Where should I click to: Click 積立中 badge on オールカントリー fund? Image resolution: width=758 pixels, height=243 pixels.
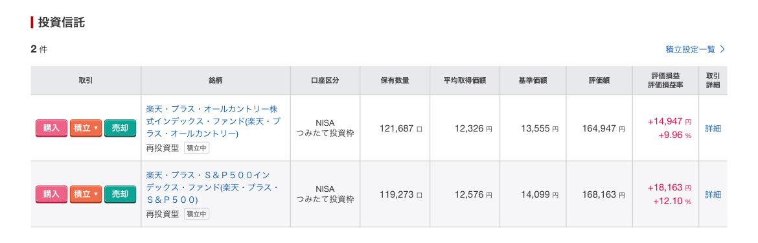click(x=197, y=148)
